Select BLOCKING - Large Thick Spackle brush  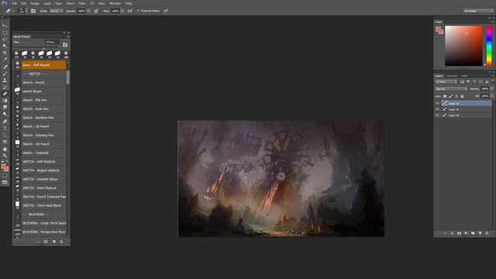(40, 223)
